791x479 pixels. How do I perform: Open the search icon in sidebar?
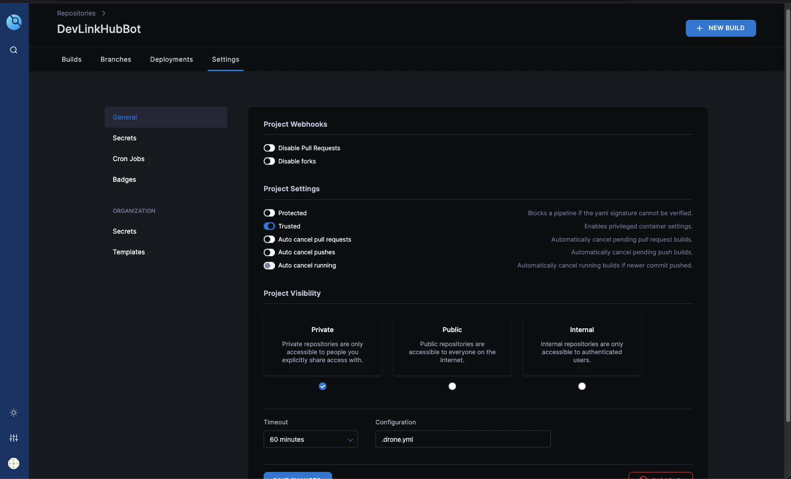(x=14, y=50)
